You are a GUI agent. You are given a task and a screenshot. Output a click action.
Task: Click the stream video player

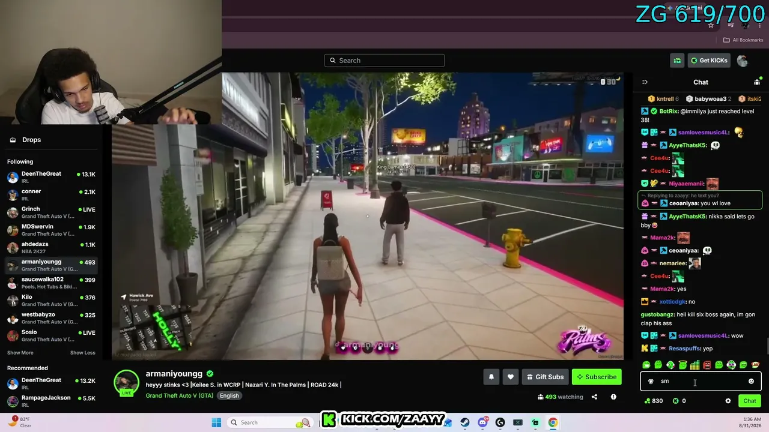click(x=368, y=216)
